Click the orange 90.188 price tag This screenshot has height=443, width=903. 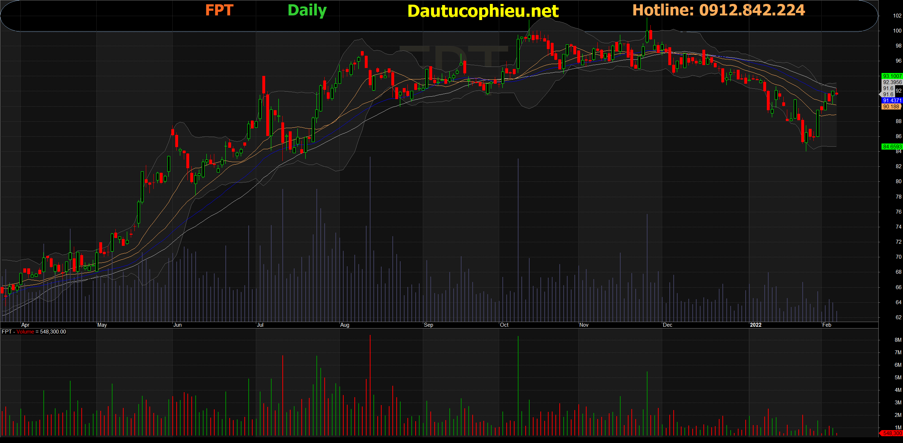(x=891, y=107)
